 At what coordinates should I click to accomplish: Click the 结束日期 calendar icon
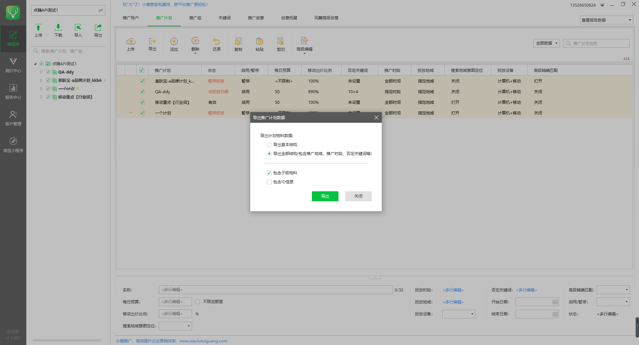tap(555, 314)
